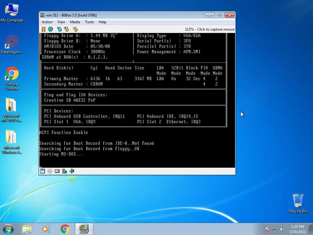Open Chrome from the taskbar
The image size is (313, 235).
click(x=65, y=229)
